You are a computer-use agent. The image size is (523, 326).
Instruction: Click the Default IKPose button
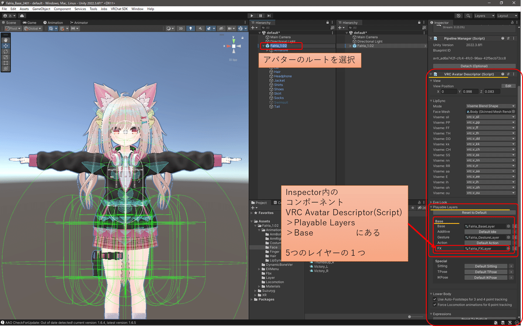(x=486, y=278)
